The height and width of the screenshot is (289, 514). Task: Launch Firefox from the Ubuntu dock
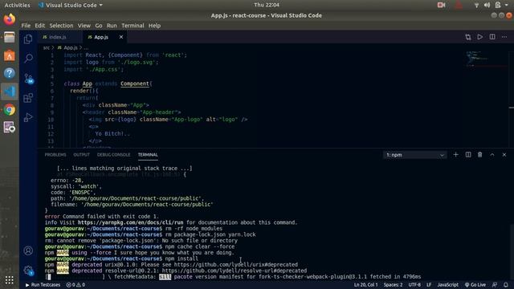9,19
